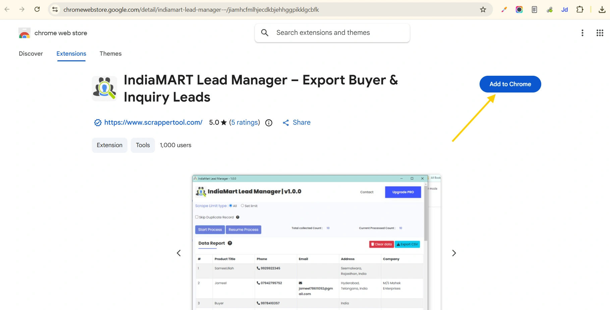This screenshot has height=310, width=610.
Task: Open the scrappertool.com publisher link
Action: click(x=153, y=122)
